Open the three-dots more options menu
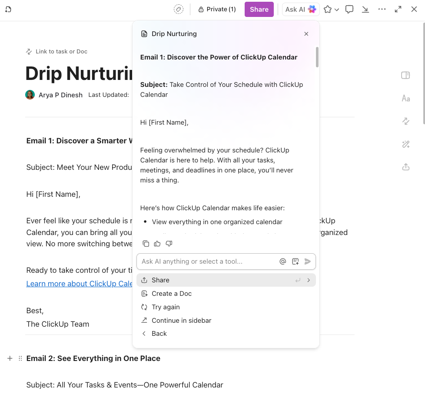 (382, 9)
